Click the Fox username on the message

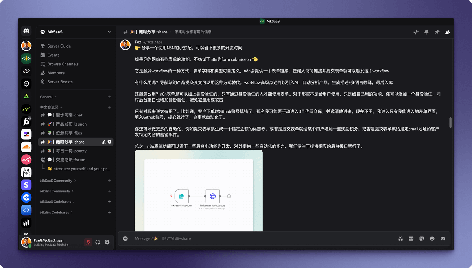coord(138,42)
